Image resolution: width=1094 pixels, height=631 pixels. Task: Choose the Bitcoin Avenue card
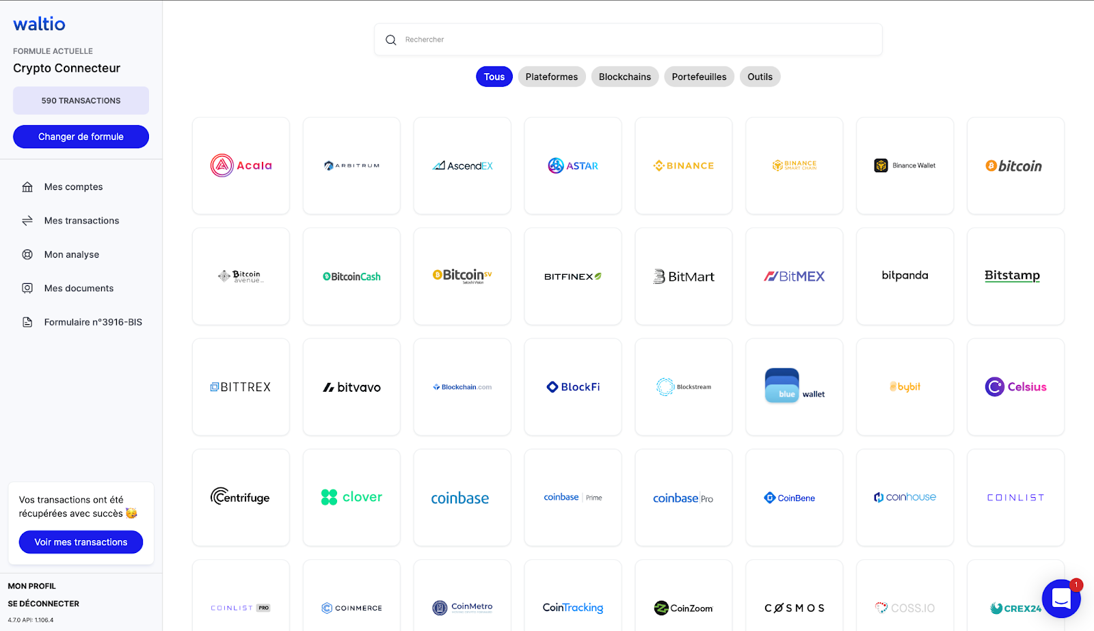(x=241, y=276)
